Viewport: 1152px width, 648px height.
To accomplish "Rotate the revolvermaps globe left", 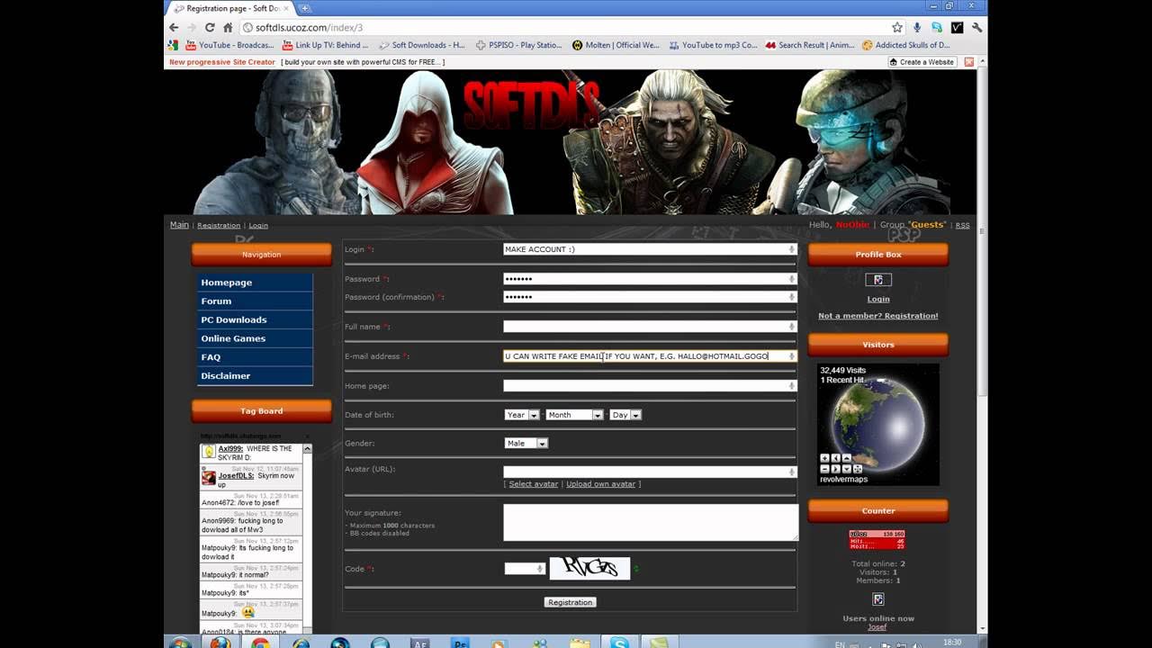I will point(836,458).
